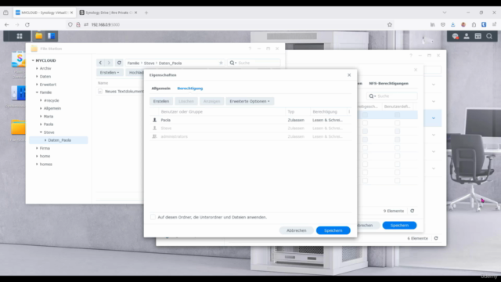Click Speichern in Eigenschaften dialog

click(333, 230)
